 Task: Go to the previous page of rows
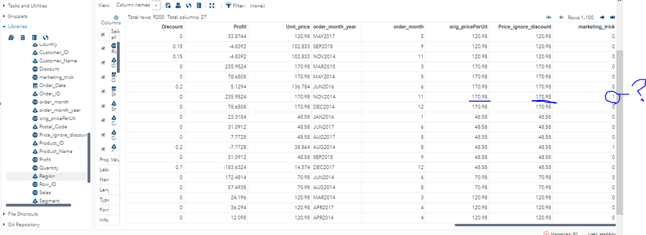click(561, 17)
